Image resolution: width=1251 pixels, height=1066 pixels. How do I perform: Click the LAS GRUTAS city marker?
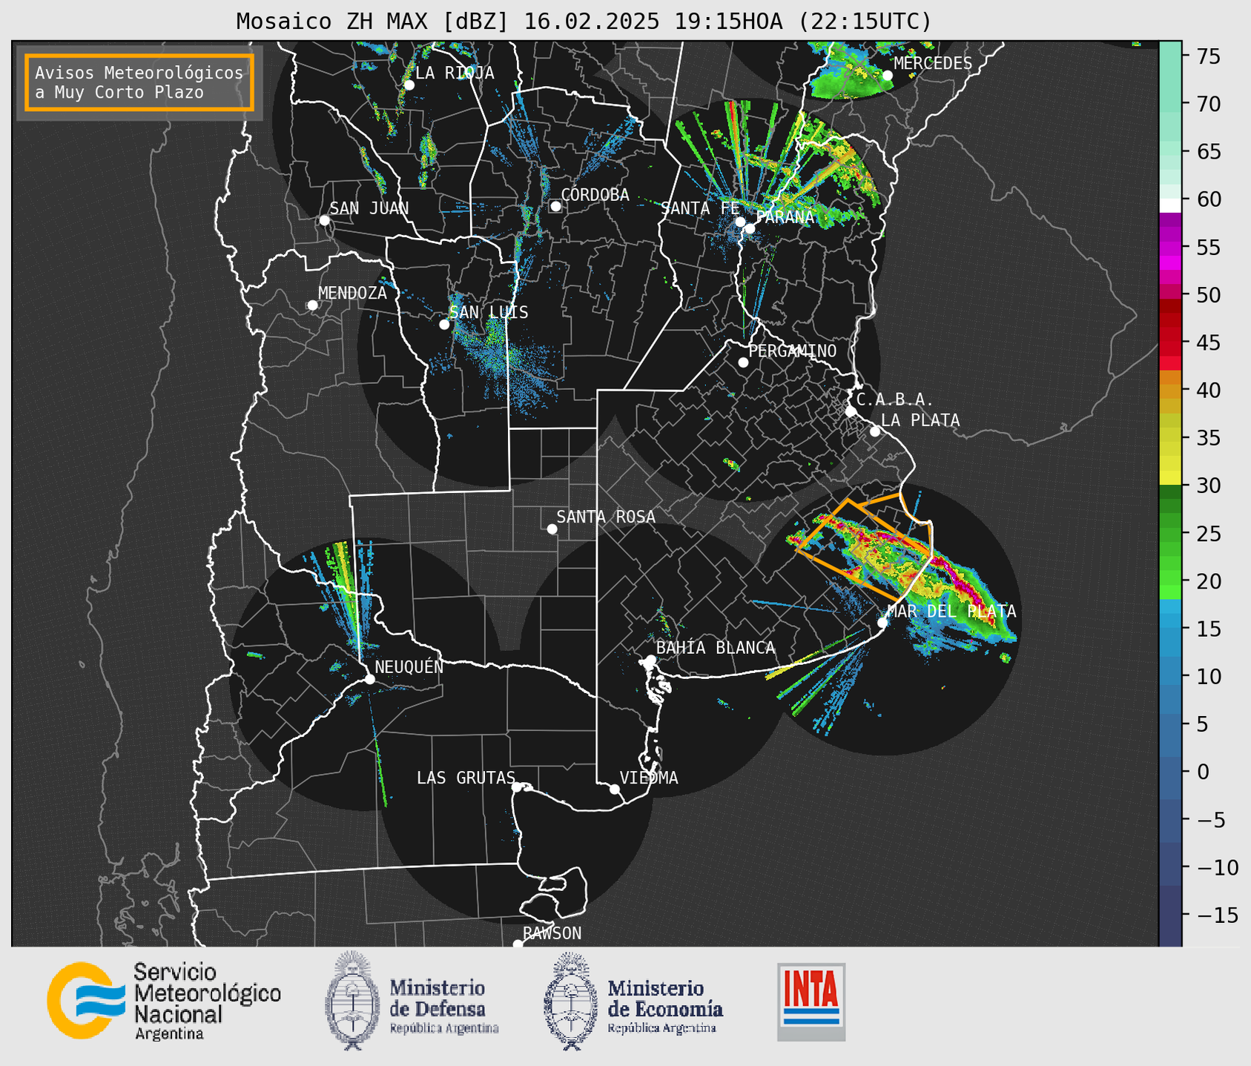(x=517, y=787)
